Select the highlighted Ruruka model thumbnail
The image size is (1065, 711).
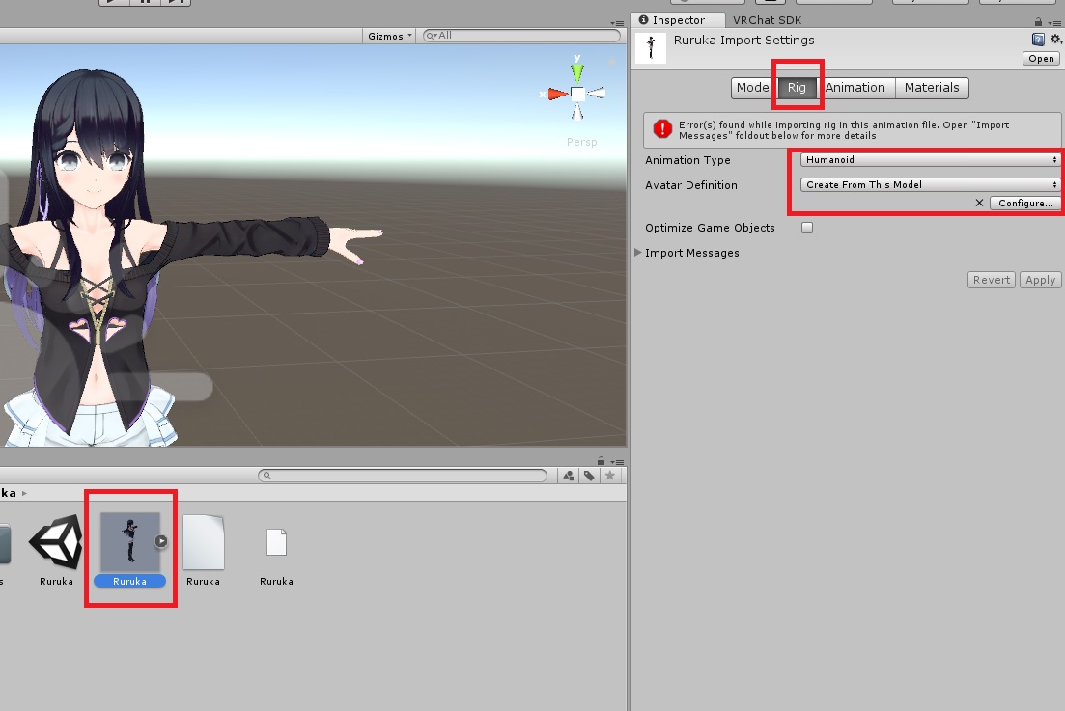click(129, 541)
